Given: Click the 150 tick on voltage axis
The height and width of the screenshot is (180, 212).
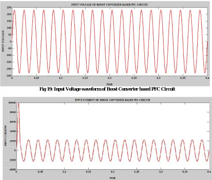Looking at the screenshot, I should (9, 21).
